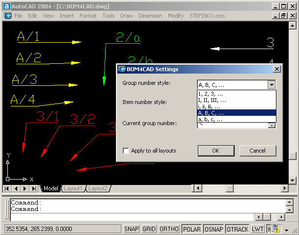299x235 pixels.
Task: Collapse Group number style dropdown arrow
Action: [x=272, y=84]
